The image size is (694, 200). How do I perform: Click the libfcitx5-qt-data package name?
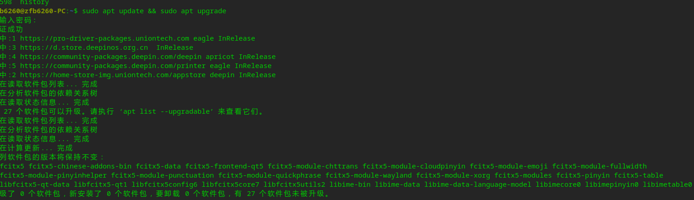34,184
